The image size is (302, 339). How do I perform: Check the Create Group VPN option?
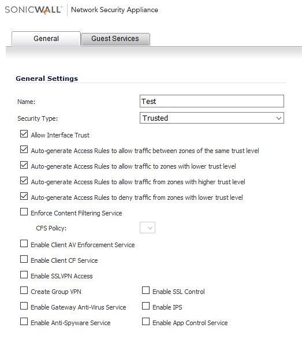pyautogui.click(x=24, y=290)
